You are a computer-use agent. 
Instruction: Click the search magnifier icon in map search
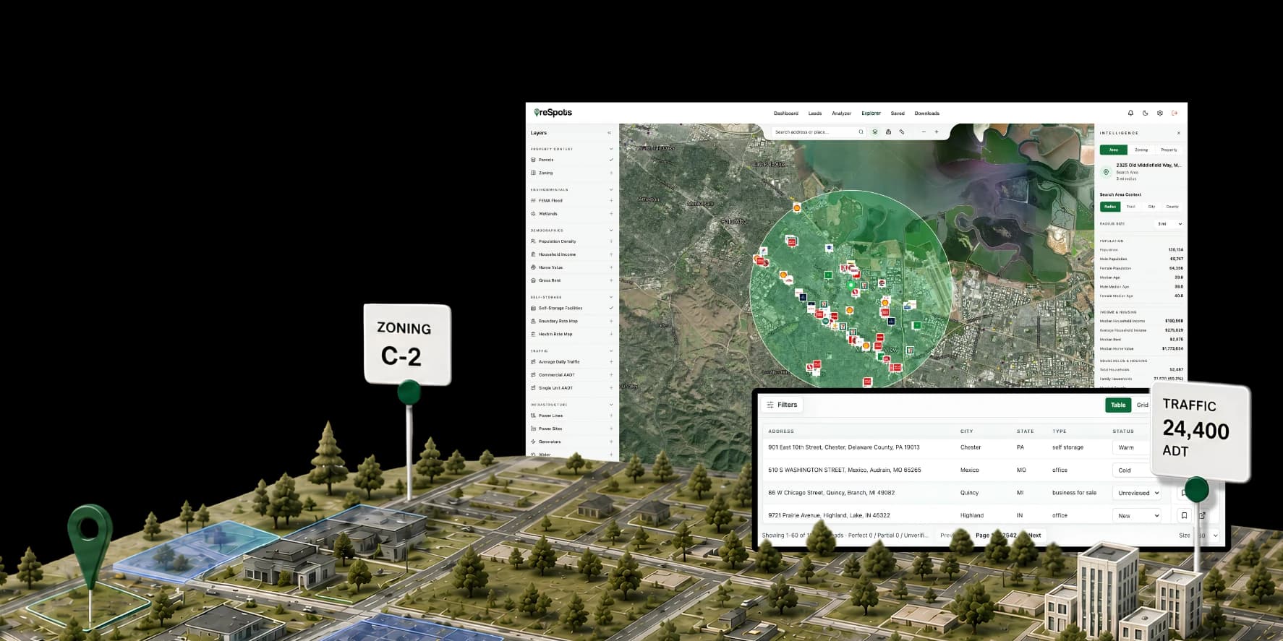click(x=861, y=132)
